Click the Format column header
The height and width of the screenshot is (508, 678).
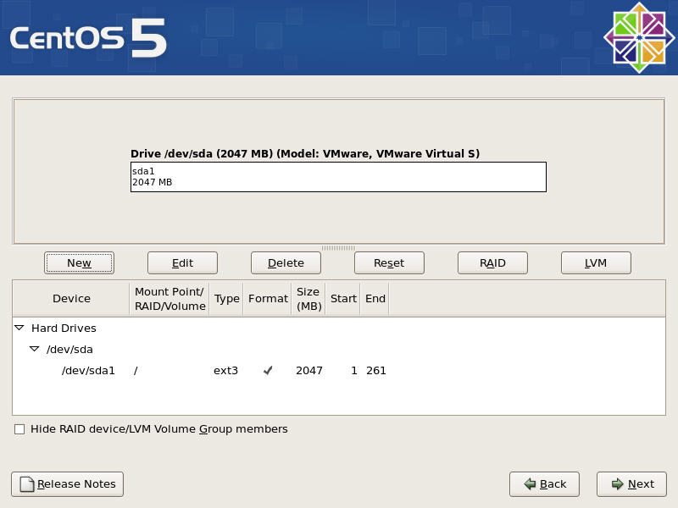[x=268, y=299]
